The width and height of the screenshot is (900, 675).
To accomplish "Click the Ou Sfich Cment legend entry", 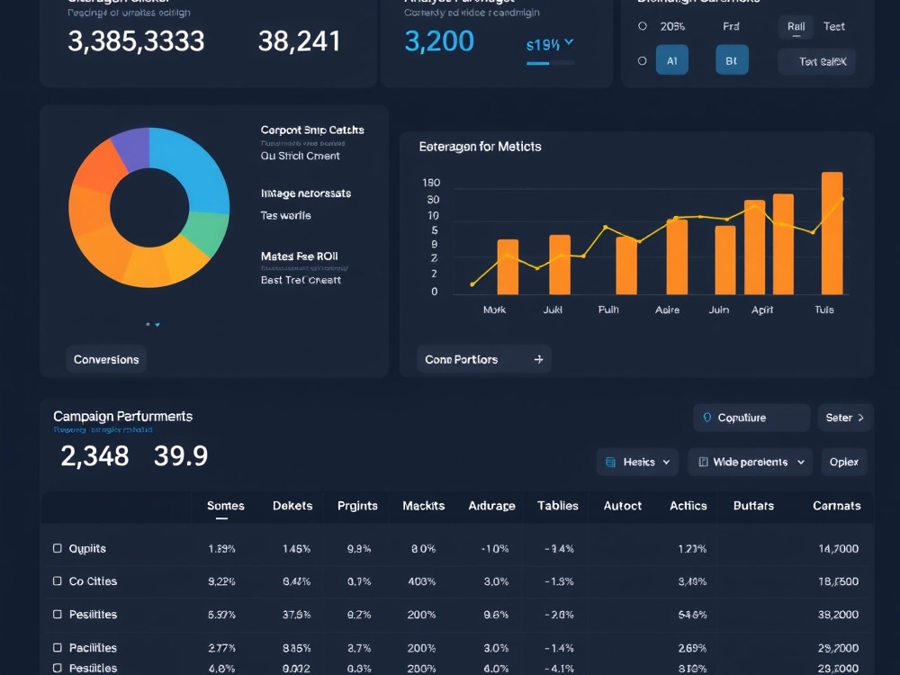I will pyautogui.click(x=300, y=156).
